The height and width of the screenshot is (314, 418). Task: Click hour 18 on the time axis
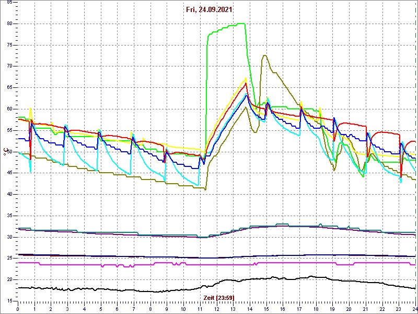coord(316,309)
